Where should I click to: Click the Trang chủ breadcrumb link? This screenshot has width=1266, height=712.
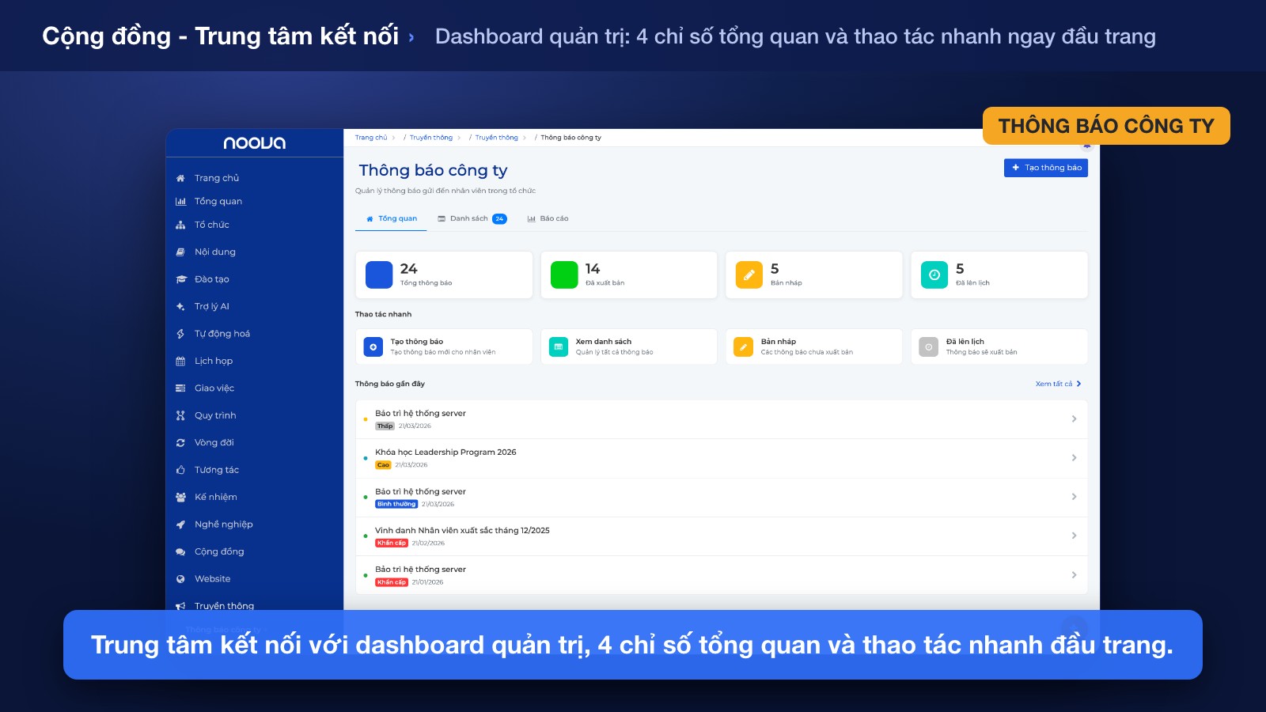(371, 138)
